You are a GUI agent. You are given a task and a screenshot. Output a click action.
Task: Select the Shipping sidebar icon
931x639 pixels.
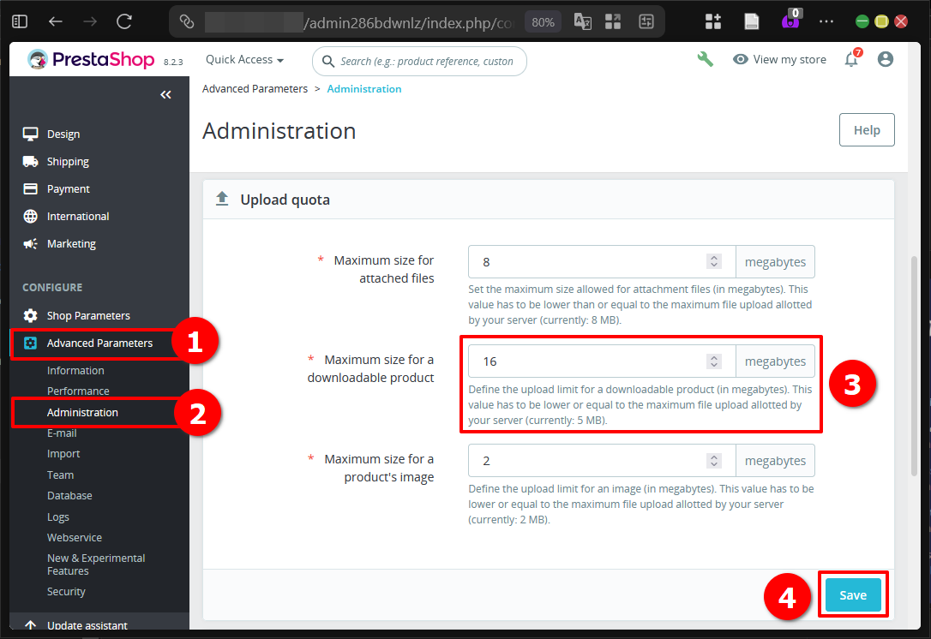[x=31, y=161]
